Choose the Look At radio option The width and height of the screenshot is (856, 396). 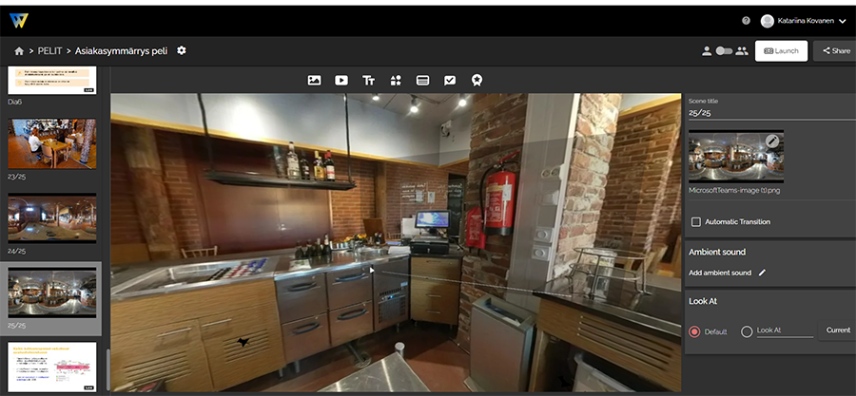(x=747, y=331)
